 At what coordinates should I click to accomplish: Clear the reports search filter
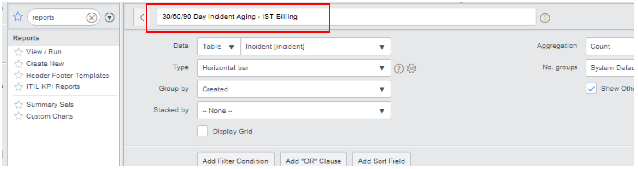pyautogui.click(x=92, y=18)
